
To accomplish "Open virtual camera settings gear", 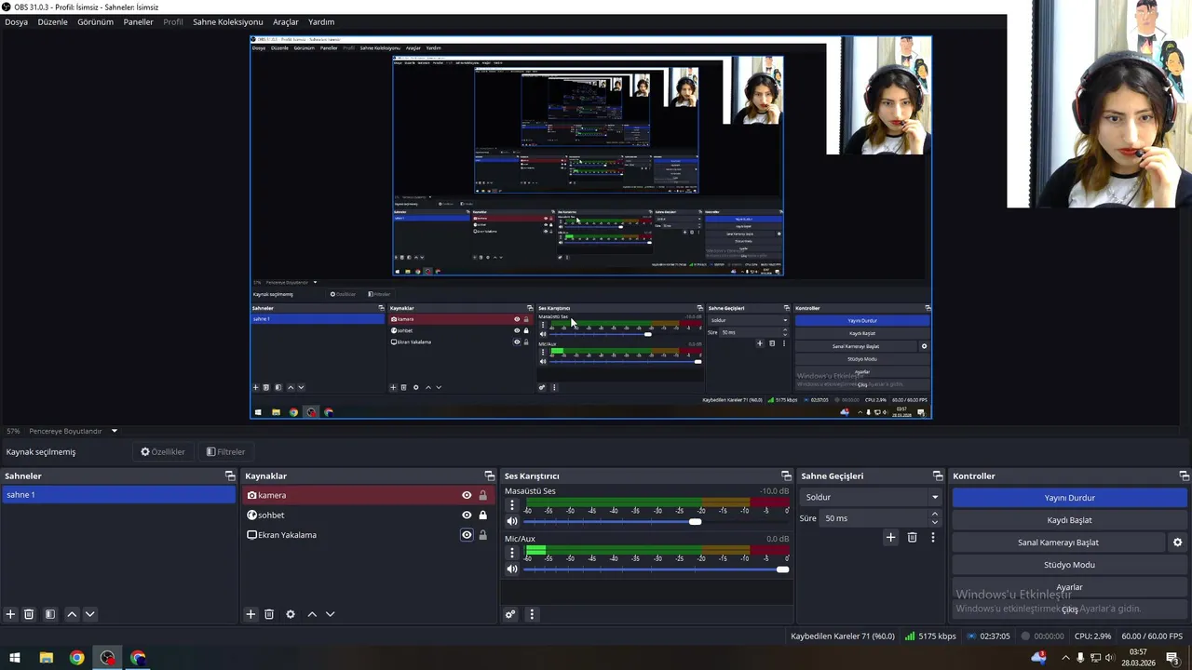I will click(1177, 543).
